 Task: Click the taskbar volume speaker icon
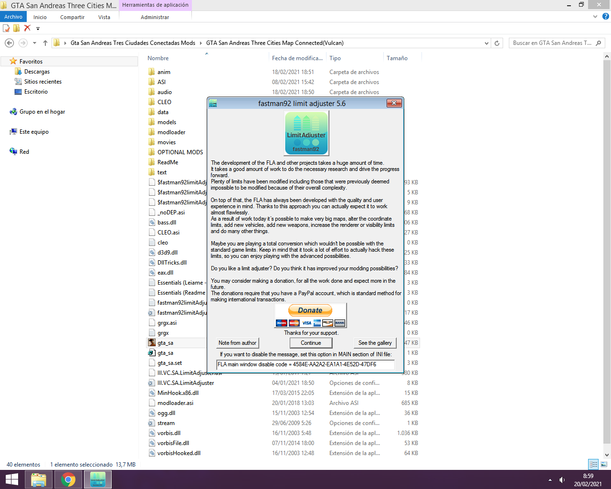(562, 480)
